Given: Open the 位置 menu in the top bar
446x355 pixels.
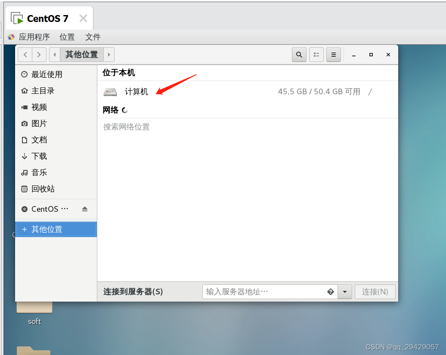Looking at the screenshot, I should [x=67, y=37].
